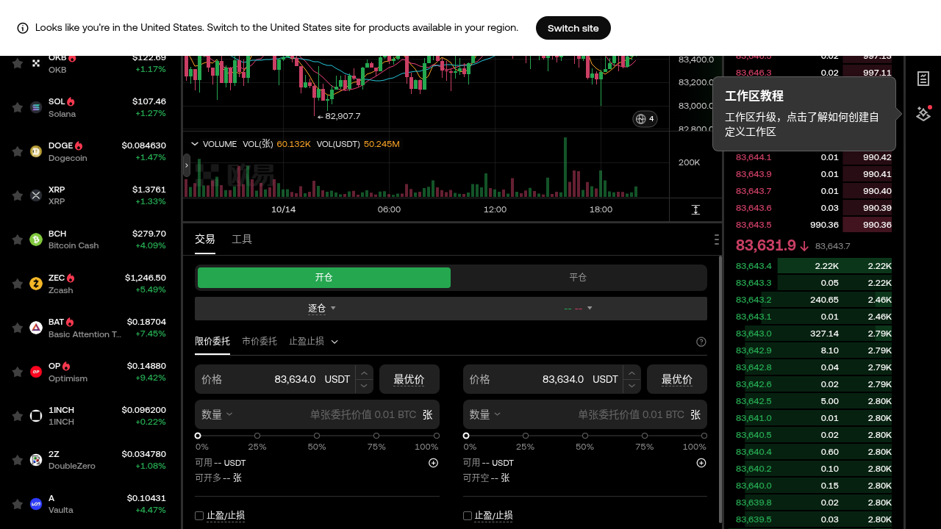Open the news report sidebar icon

point(923,79)
